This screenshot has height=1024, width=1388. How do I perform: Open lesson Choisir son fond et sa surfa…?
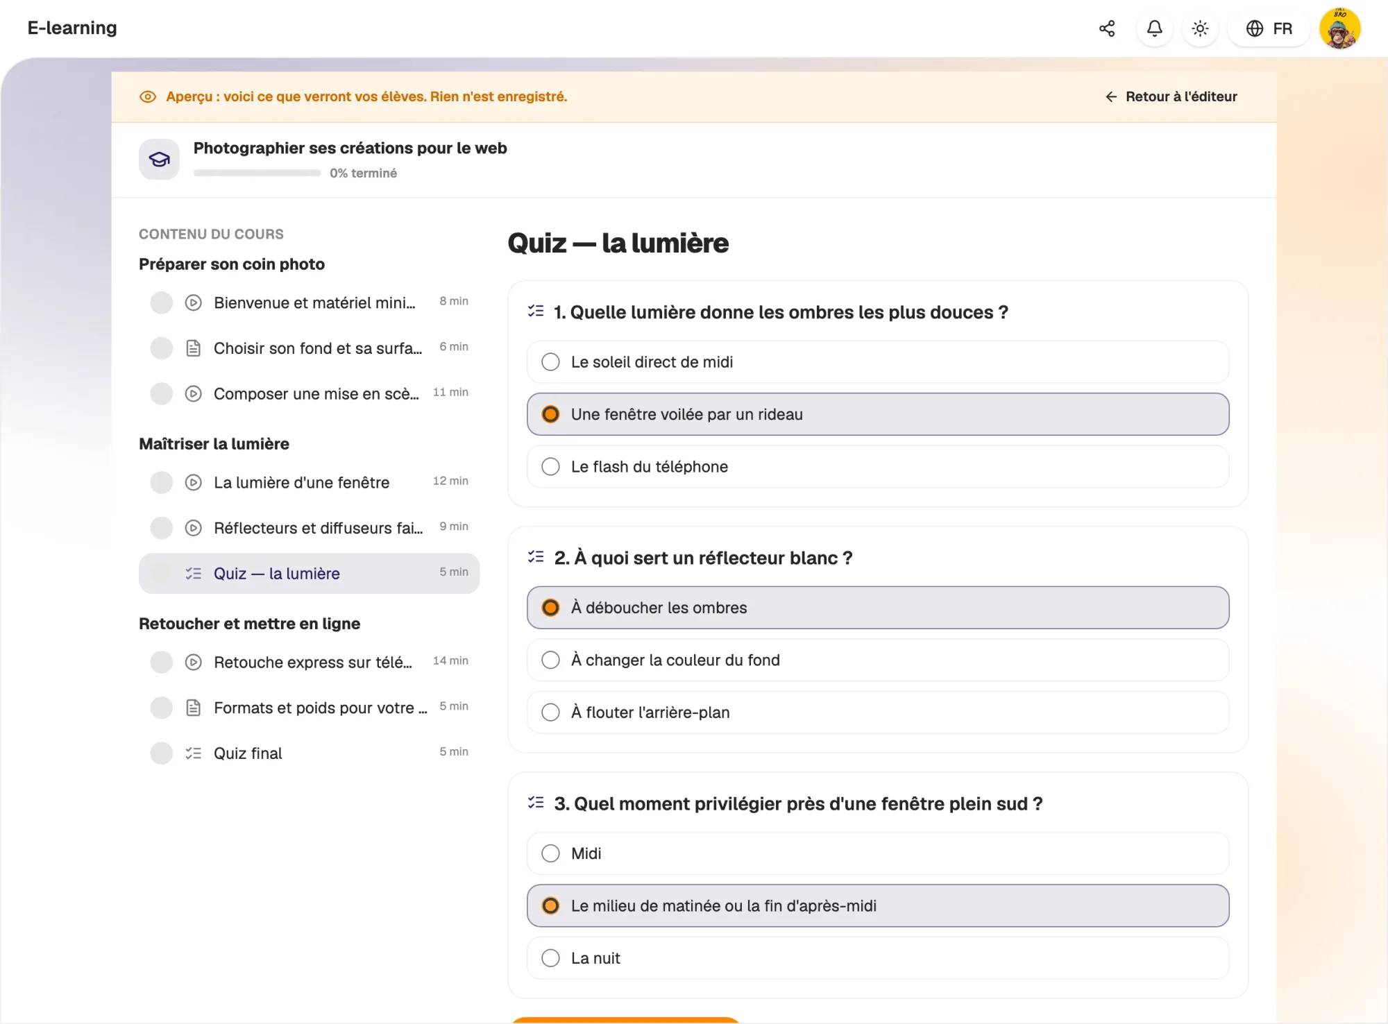(x=310, y=348)
